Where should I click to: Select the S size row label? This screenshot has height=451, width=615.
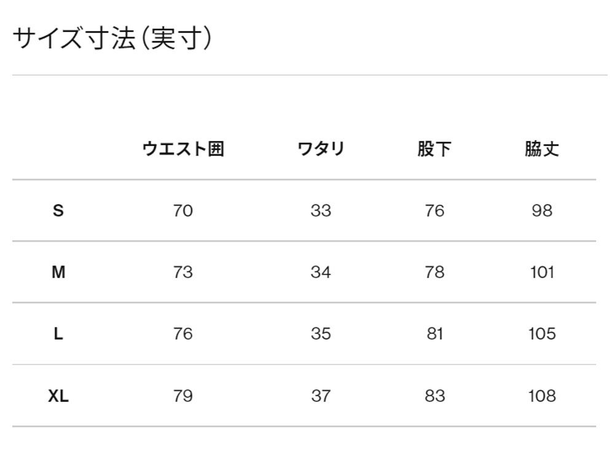tap(58, 211)
